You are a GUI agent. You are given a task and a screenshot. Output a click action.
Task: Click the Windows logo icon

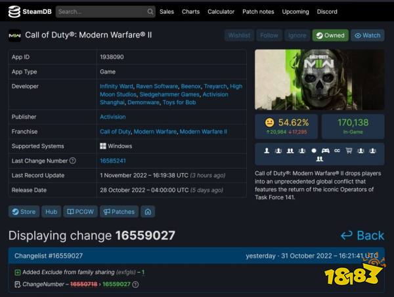(x=103, y=146)
